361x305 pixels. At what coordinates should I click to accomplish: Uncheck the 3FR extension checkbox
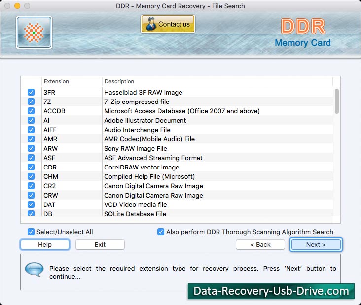click(31, 92)
